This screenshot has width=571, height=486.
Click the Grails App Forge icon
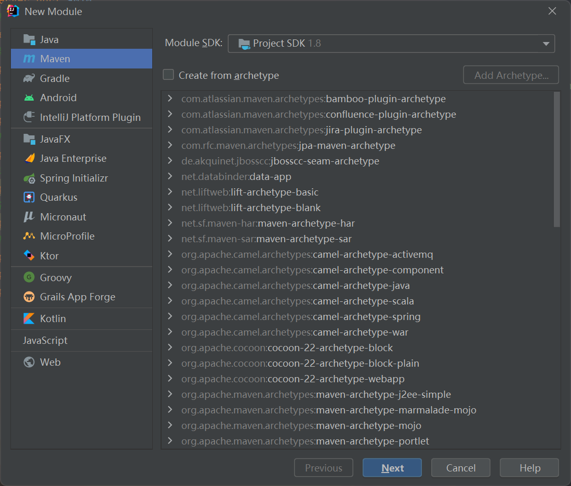(x=29, y=297)
